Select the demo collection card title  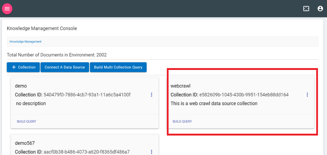(x=21, y=86)
